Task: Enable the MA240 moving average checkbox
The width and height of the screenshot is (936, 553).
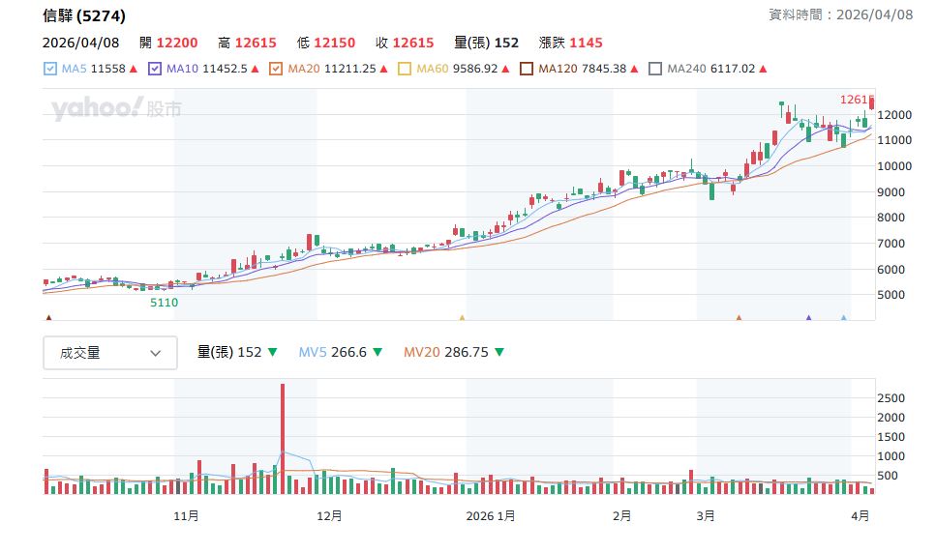Action: pos(655,69)
